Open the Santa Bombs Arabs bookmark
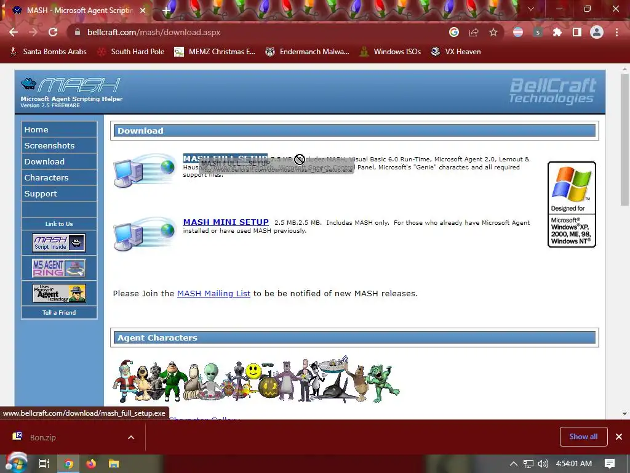This screenshot has width=630, height=473. [48, 52]
